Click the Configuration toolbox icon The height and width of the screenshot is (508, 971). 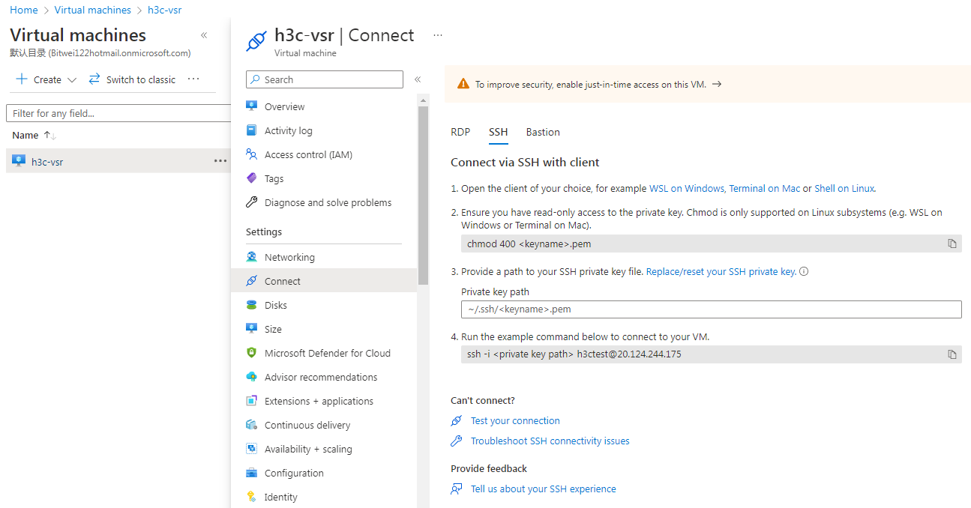point(252,473)
